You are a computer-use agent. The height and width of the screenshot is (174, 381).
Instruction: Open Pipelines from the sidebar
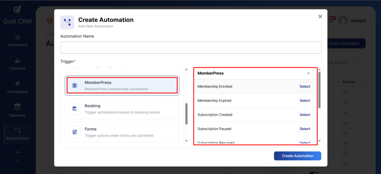[x=17, y=111]
